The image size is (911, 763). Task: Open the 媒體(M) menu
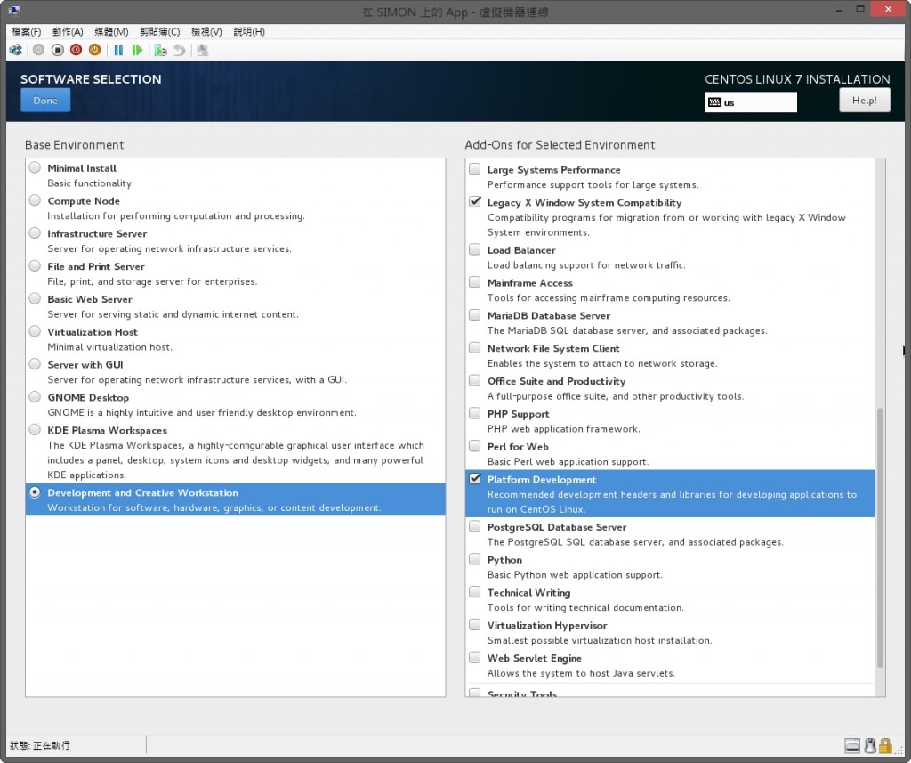point(111,31)
